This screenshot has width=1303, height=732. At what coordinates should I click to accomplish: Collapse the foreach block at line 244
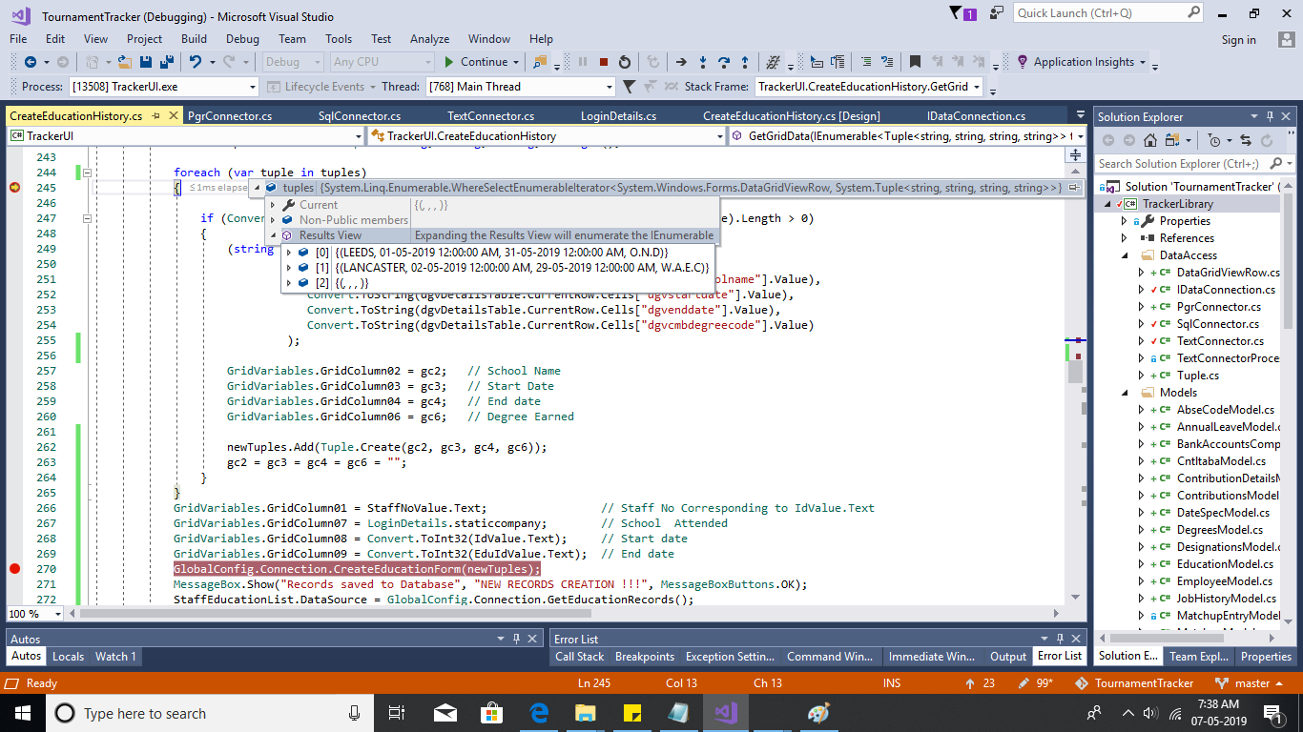(87, 173)
